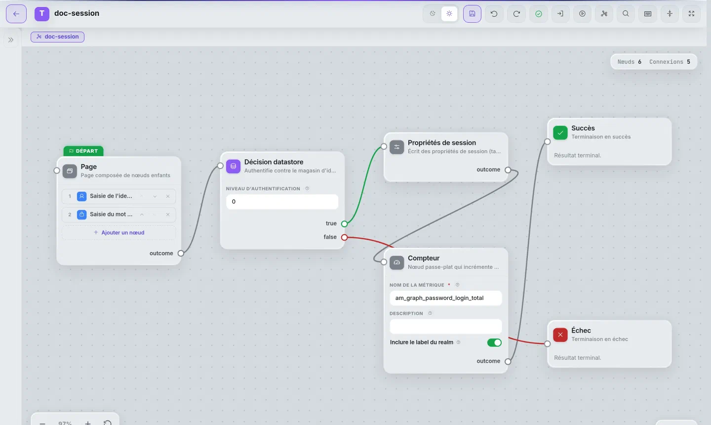Run the flow with play icon
Image resolution: width=711 pixels, height=425 pixels.
(583, 14)
